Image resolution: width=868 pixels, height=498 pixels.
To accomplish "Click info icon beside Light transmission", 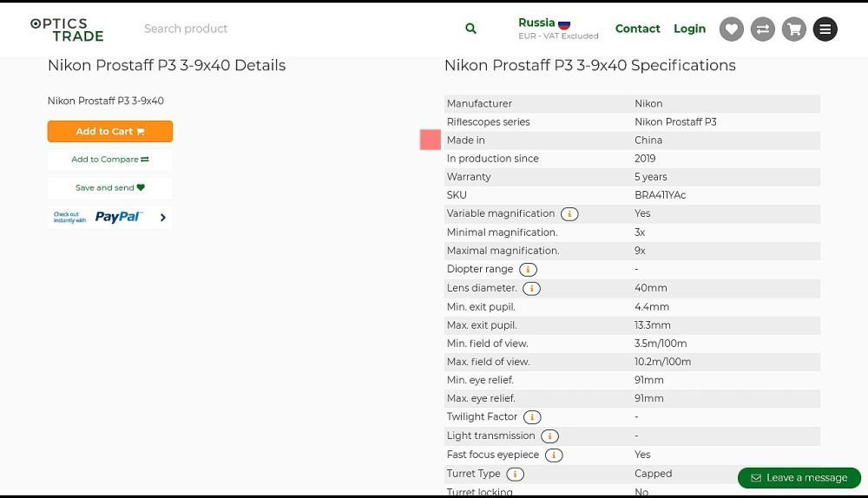I will click(549, 436).
